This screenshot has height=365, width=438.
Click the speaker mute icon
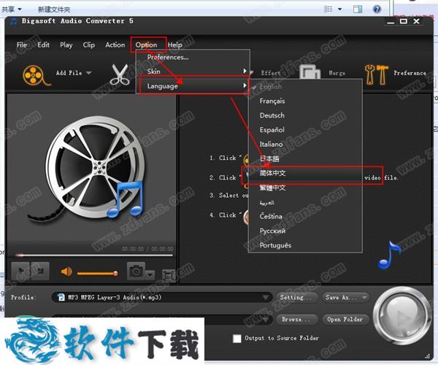[x=66, y=272]
